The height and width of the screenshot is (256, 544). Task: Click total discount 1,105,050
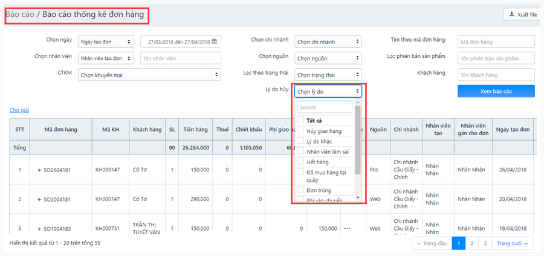(251, 147)
